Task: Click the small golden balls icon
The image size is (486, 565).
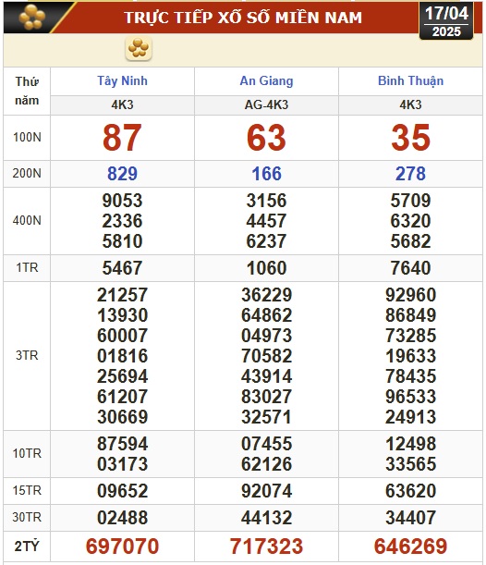Action: [139, 48]
